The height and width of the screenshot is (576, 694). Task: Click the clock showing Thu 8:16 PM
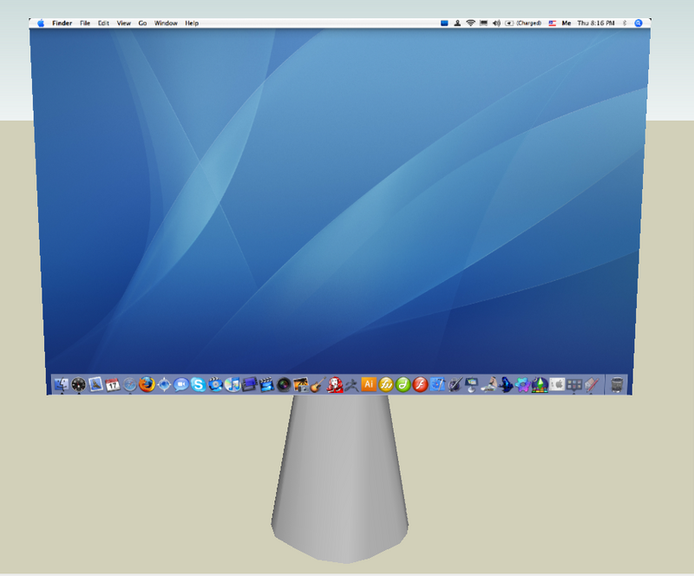[x=596, y=23]
